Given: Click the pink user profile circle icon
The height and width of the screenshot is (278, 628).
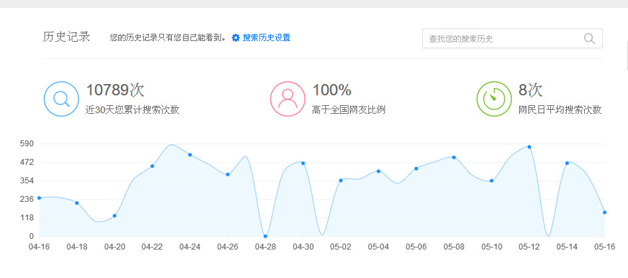Looking at the screenshot, I should [x=287, y=99].
